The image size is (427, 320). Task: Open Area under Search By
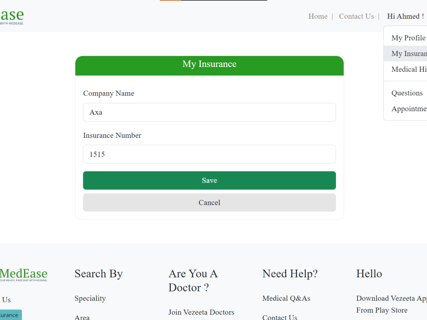[x=82, y=317]
